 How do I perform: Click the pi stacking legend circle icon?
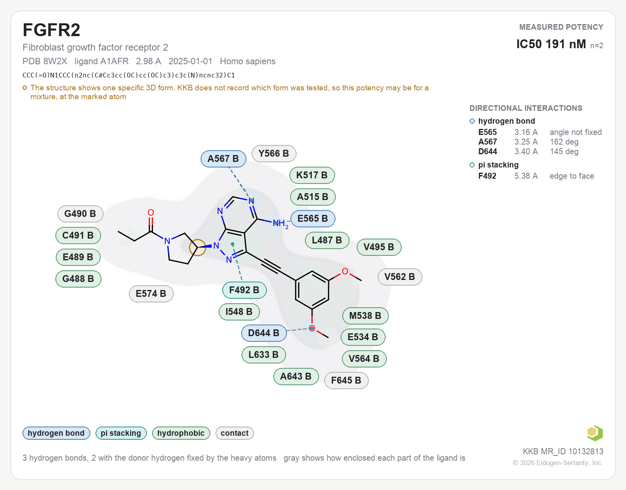[472, 165]
